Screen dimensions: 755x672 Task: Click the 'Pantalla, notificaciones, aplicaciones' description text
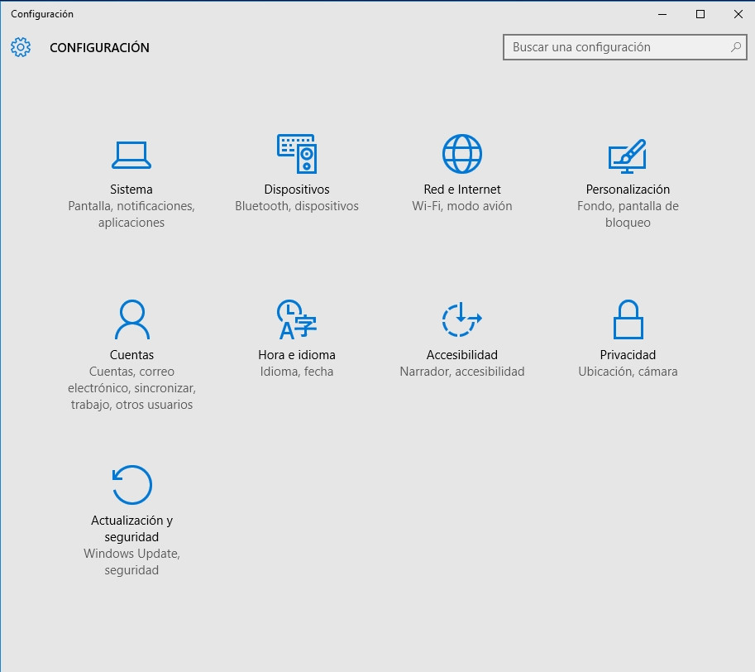coord(131,214)
